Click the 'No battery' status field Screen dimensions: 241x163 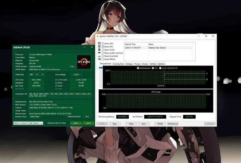pos(122,117)
